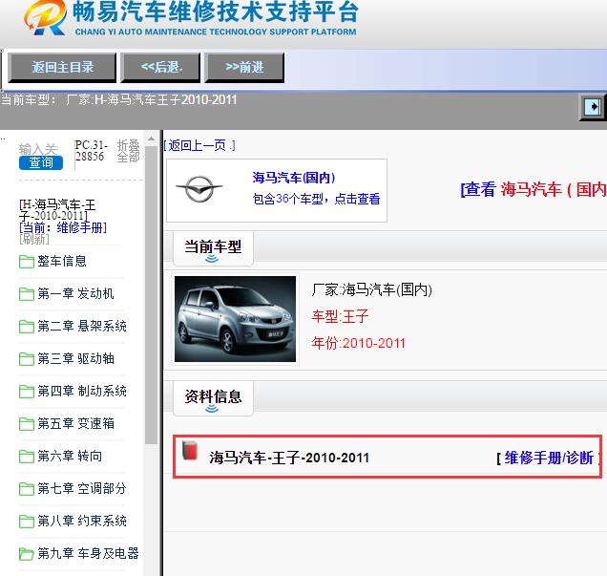Open folder icon for 第二章 悬架系统
The image size is (607, 576).
27,327
